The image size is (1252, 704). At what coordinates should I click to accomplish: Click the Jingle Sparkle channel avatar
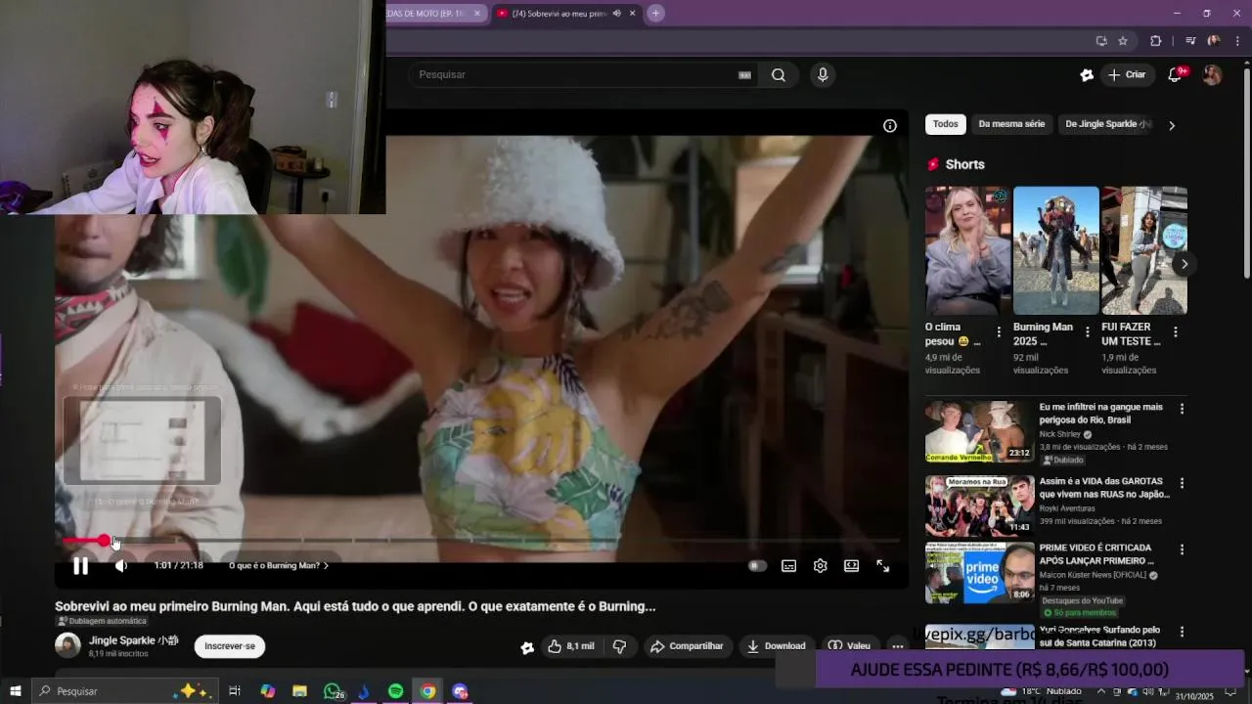[x=67, y=645]
